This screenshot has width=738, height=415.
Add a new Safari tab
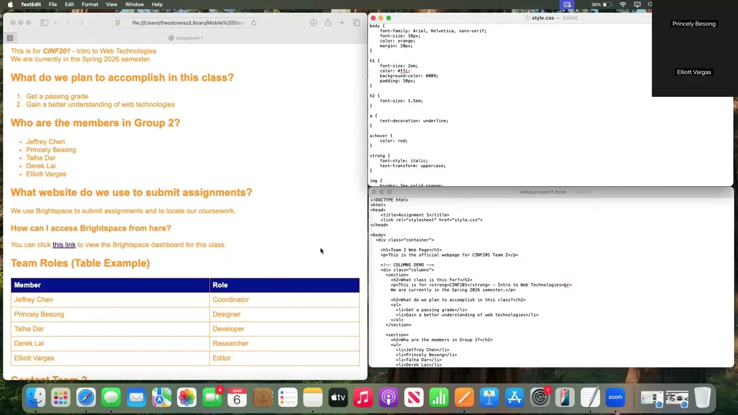tap(342, 22)
